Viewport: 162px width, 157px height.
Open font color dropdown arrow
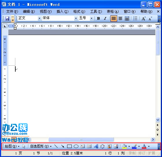point(149,146)
